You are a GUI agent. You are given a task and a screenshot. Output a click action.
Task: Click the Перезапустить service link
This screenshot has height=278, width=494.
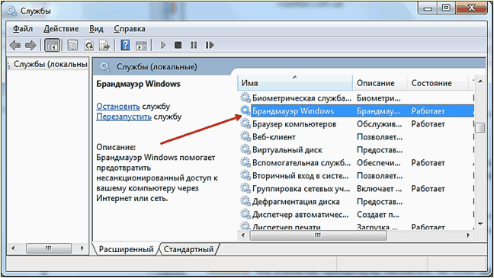pos(124,117)
